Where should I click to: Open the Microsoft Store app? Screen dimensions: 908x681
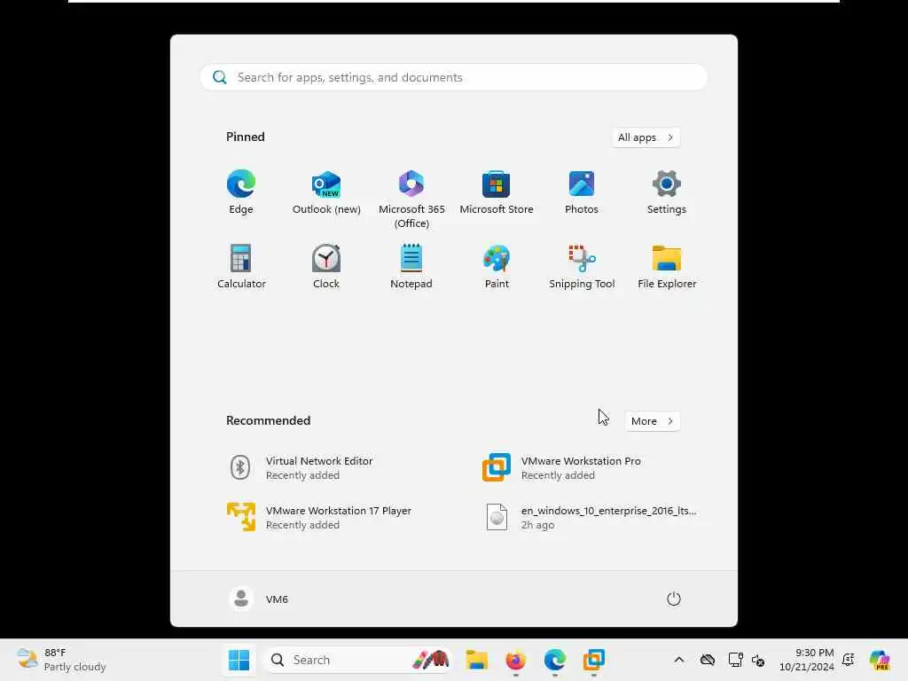497,192
